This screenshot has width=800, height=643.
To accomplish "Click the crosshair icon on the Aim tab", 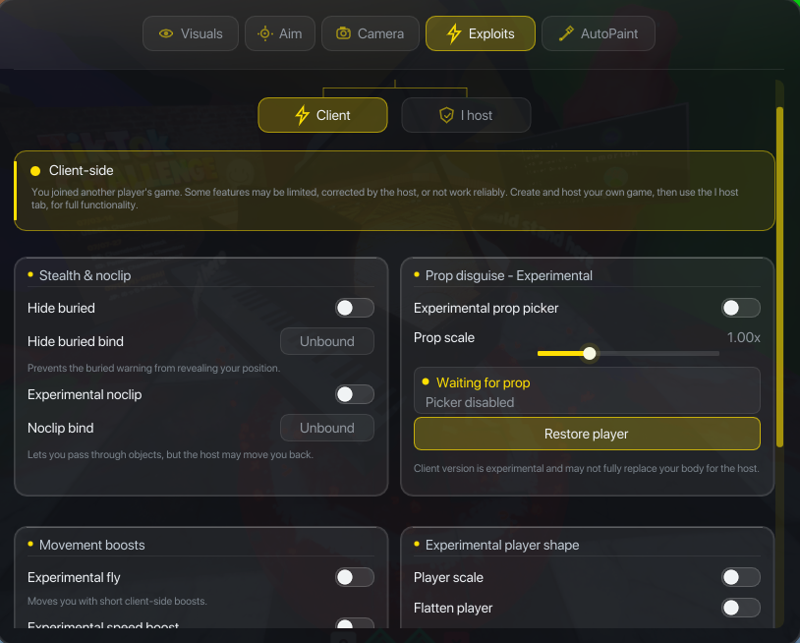I will pos(264,33).
